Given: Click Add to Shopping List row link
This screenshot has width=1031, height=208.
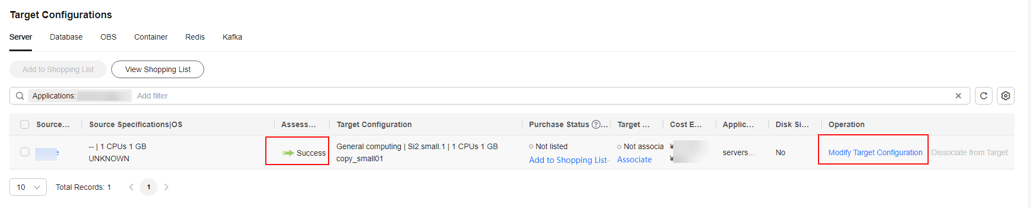Looking at the screenshot, I should (x=568, y=160).
